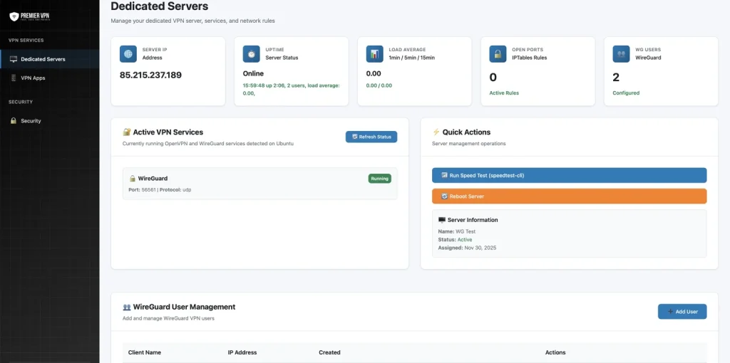Click the green Running status badge
The width and height of the screenshot is (730, 363).
coord(379,179)
